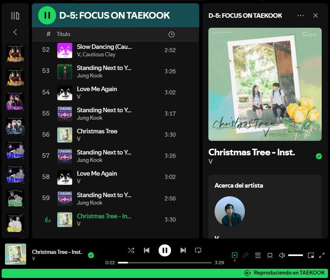330x280 pixels.
Task: Play track 59 Standing Next to You
Action: pyautogui.click(x=115, y=198)
